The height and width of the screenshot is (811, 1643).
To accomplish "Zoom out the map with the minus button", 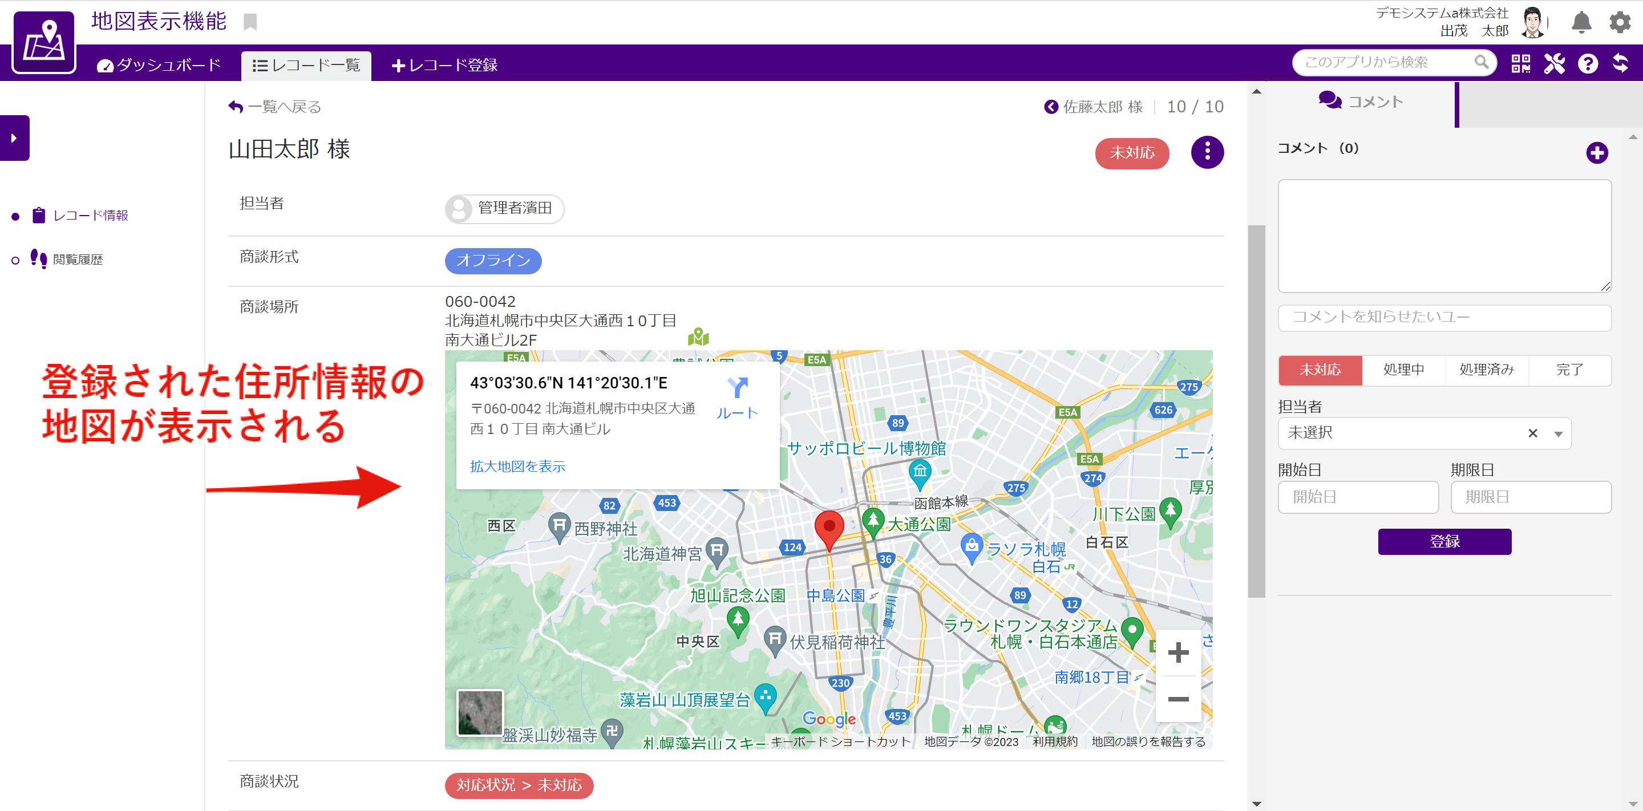I will click(x=1177, y=699).
